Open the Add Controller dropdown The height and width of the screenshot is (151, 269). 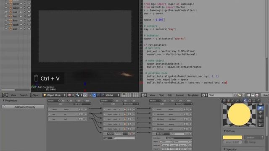coord(131,104)
